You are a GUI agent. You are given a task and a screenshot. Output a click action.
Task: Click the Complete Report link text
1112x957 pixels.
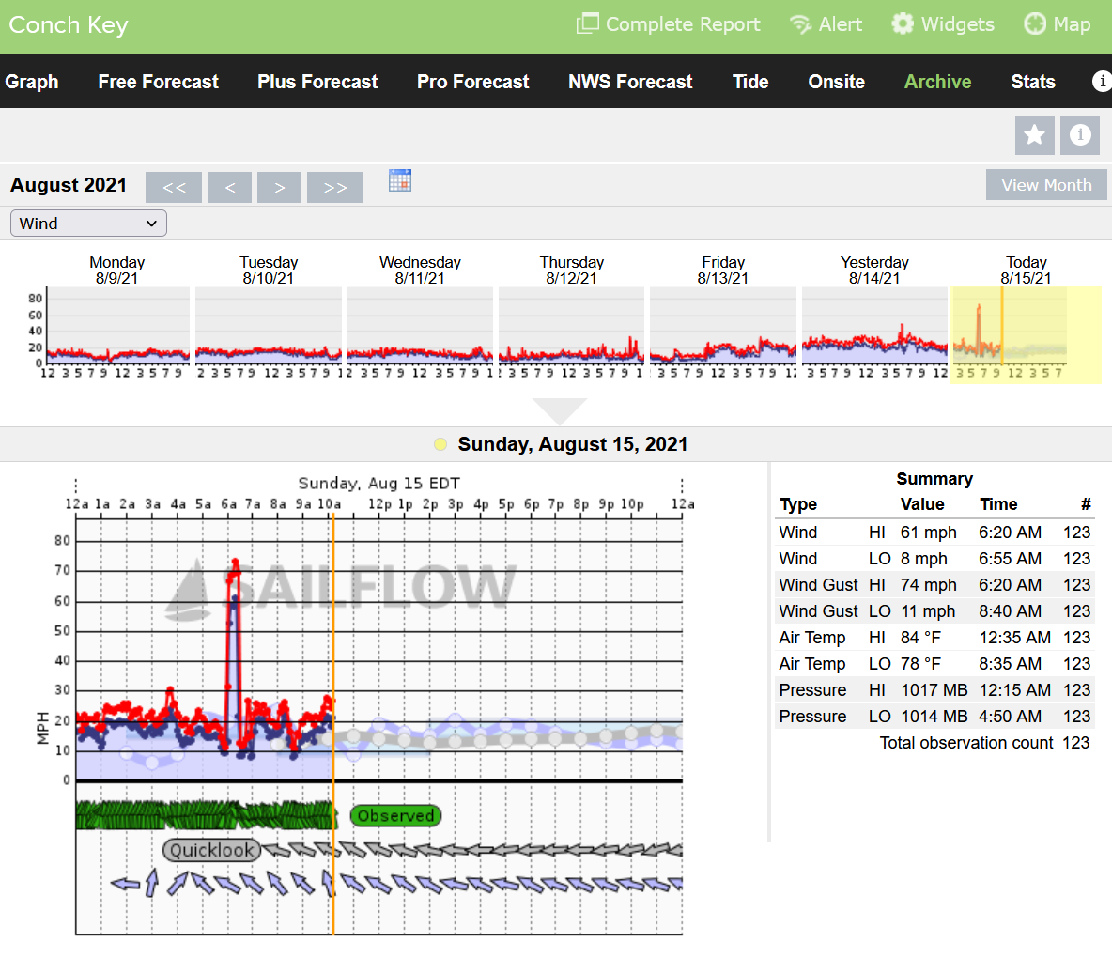tap(683, 24)
